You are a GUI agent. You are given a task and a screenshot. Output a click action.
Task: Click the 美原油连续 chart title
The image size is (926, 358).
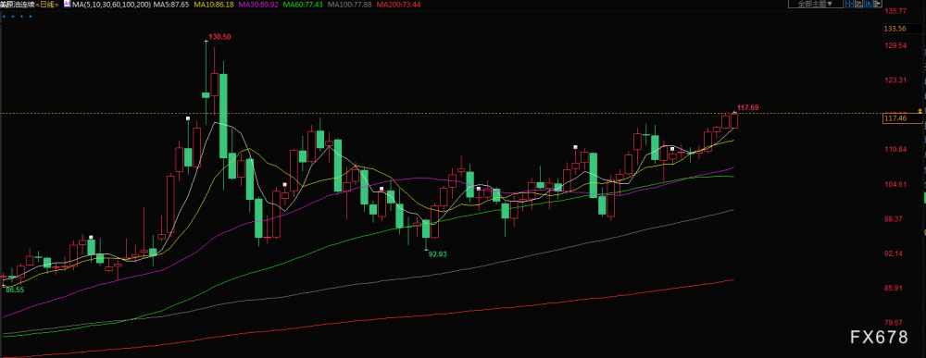[18, 5]
